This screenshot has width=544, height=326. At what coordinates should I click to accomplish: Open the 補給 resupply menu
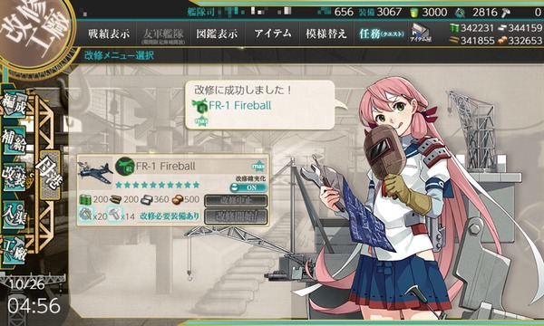pyautogui.click(x=14, y=140)
